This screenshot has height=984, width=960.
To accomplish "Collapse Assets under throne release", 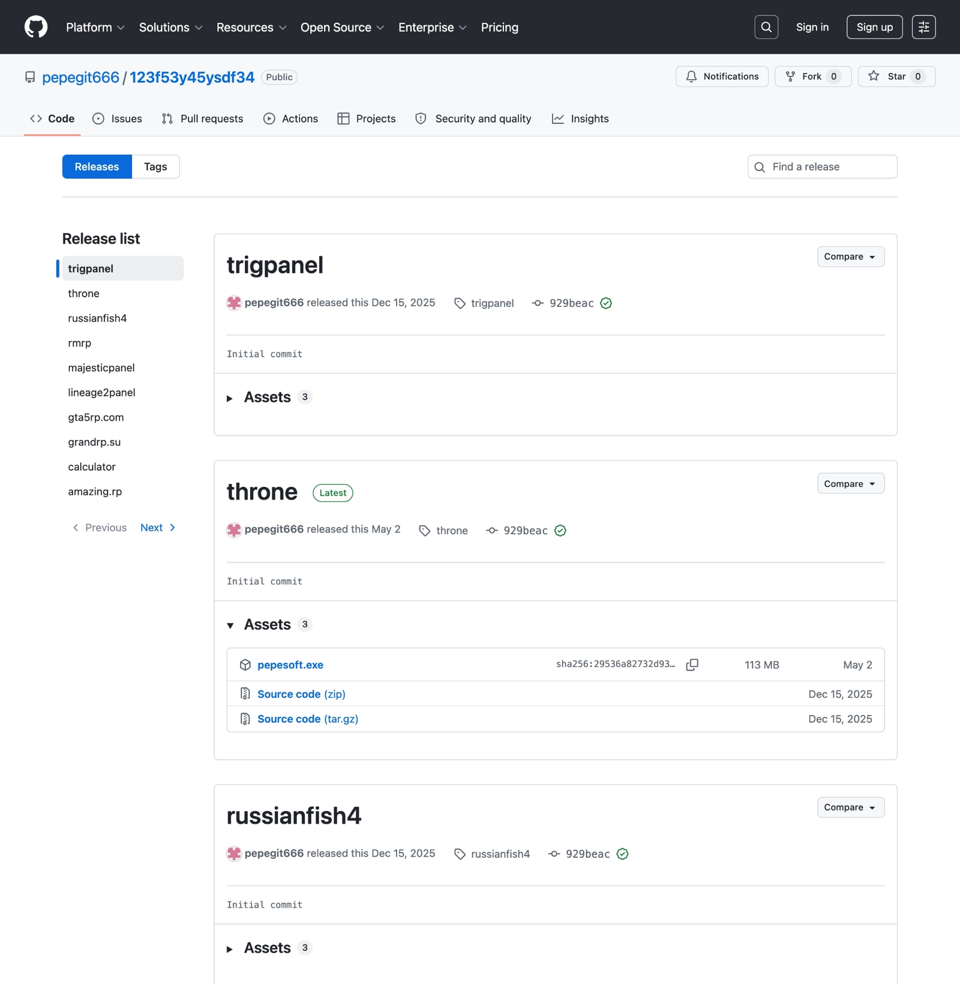I will point(268,625).
